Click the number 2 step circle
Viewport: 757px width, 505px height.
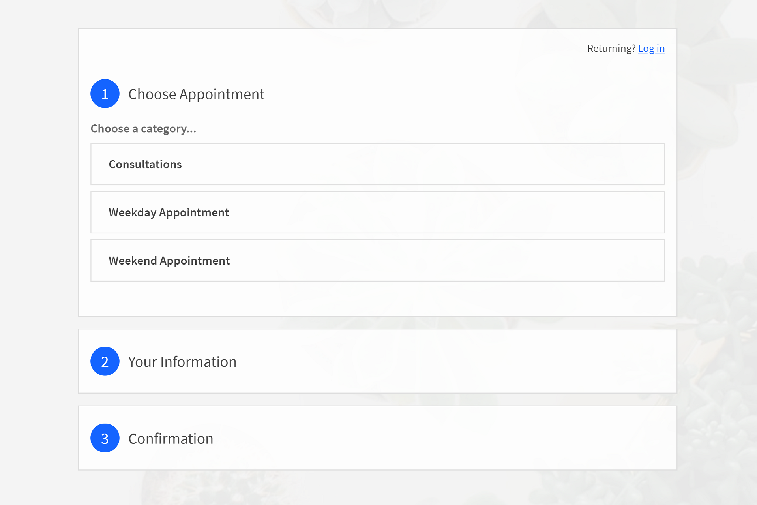point(105,361)
